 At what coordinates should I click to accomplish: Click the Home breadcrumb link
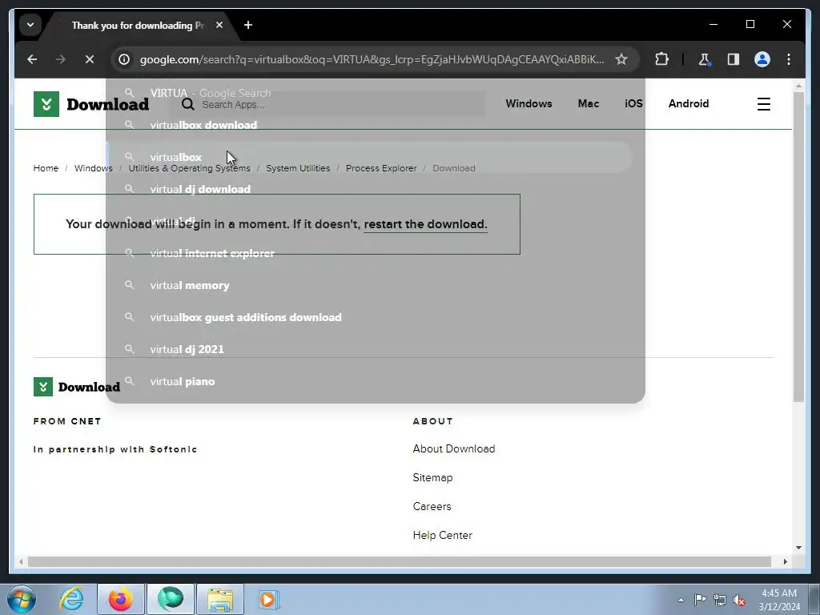[x=46, y=168]
